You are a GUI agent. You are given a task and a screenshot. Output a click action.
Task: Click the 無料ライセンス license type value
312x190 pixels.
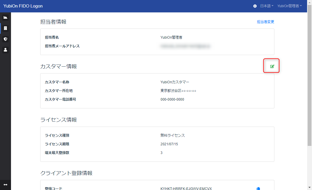172,135
